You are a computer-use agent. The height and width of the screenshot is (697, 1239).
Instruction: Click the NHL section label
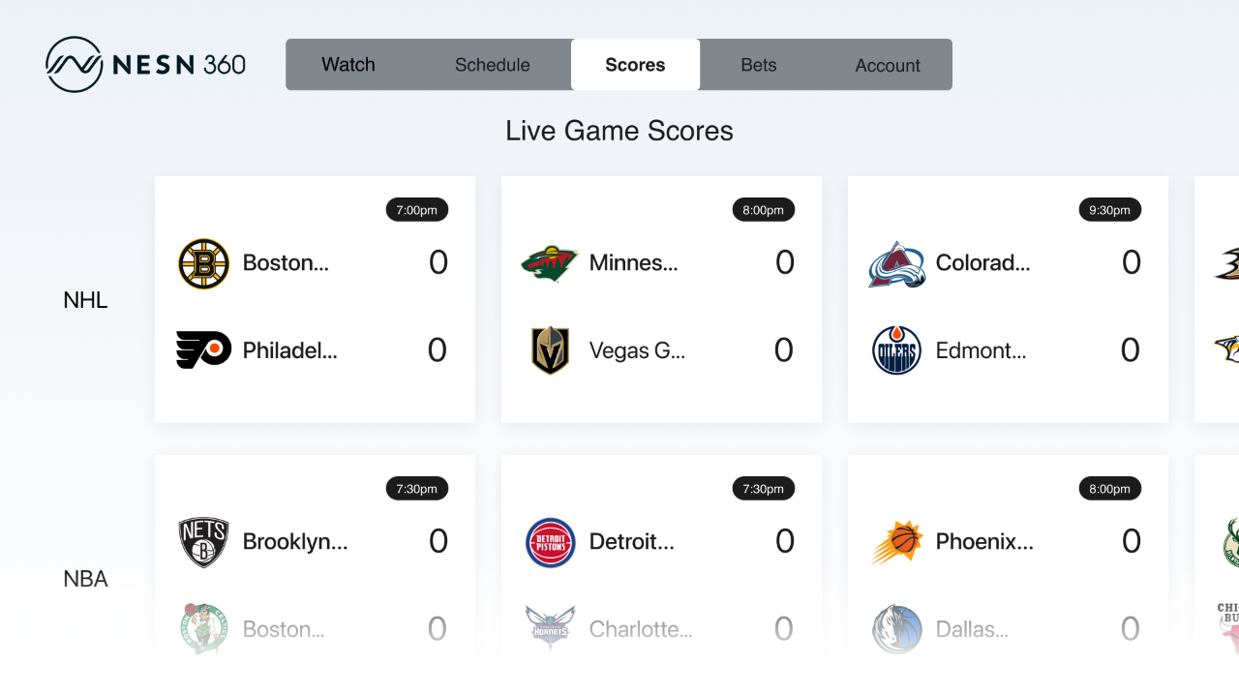pyautogui.click(x=85, y=300)
